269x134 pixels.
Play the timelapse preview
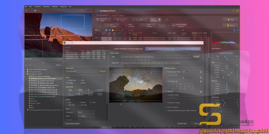26,65
